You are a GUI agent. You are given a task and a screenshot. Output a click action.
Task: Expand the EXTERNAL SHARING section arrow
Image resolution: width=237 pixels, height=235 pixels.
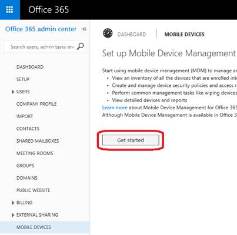tap(13, 215)
